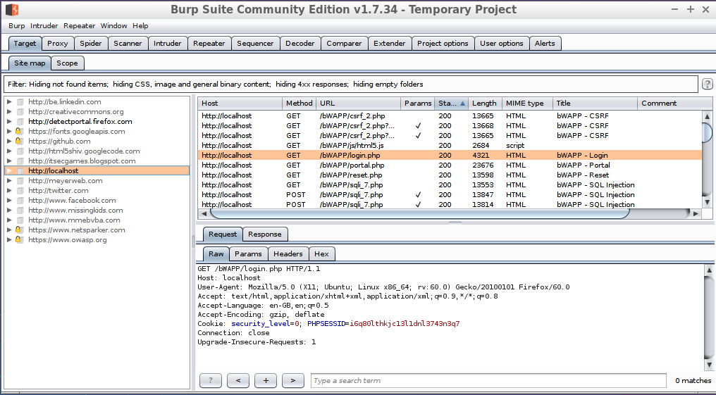
Task: Switch to the Response tab
Action: [264, 234]
